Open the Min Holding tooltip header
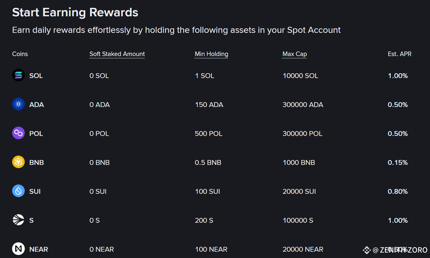Image resolution: width=430 pixels, height=258 pixels. coord(212,54)
